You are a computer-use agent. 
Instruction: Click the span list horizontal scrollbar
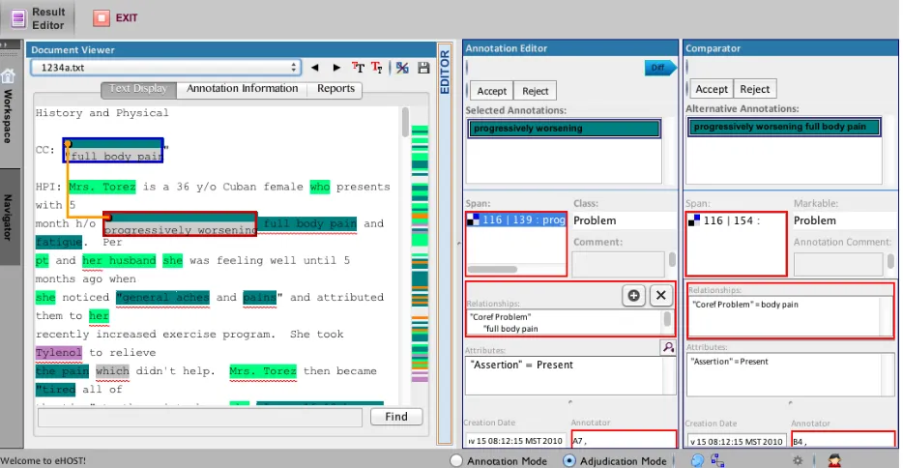coord(492,269)
